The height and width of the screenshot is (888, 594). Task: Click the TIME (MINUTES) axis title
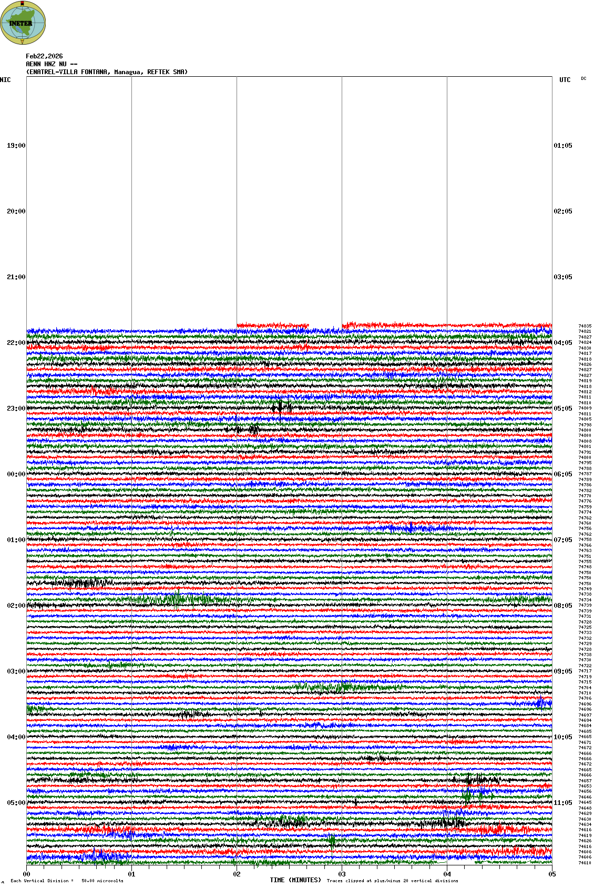(x=295, y=880)
